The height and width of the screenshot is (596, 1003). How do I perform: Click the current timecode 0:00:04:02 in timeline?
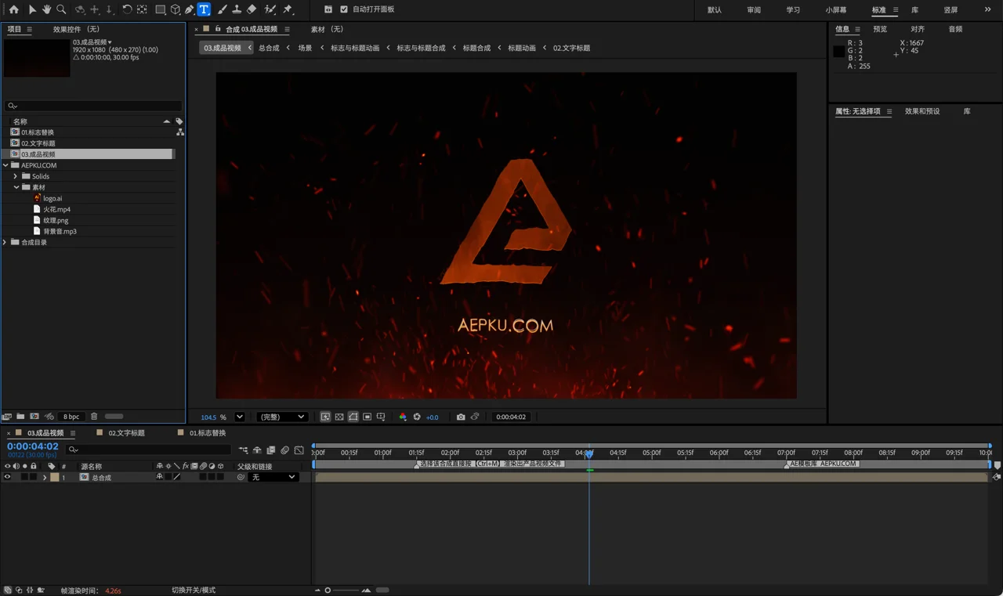(33, 446)
